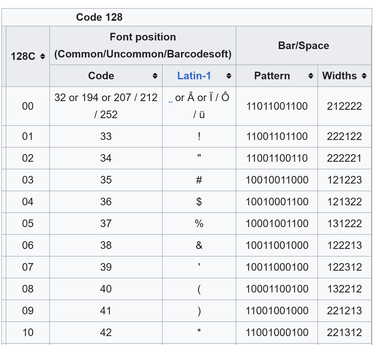Click the blue space symbol link in row 00

tap(170, 101)
